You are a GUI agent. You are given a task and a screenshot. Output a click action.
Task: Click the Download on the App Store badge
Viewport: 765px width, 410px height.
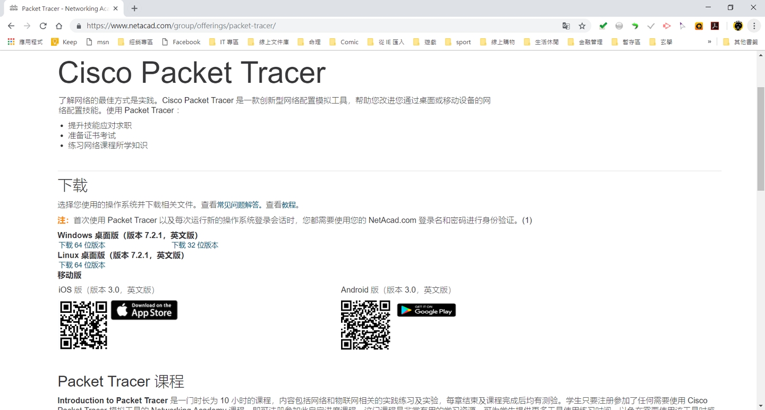[x=144, y=310]
